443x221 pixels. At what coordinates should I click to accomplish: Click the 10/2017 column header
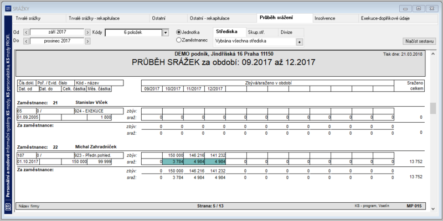click(173, 89)
